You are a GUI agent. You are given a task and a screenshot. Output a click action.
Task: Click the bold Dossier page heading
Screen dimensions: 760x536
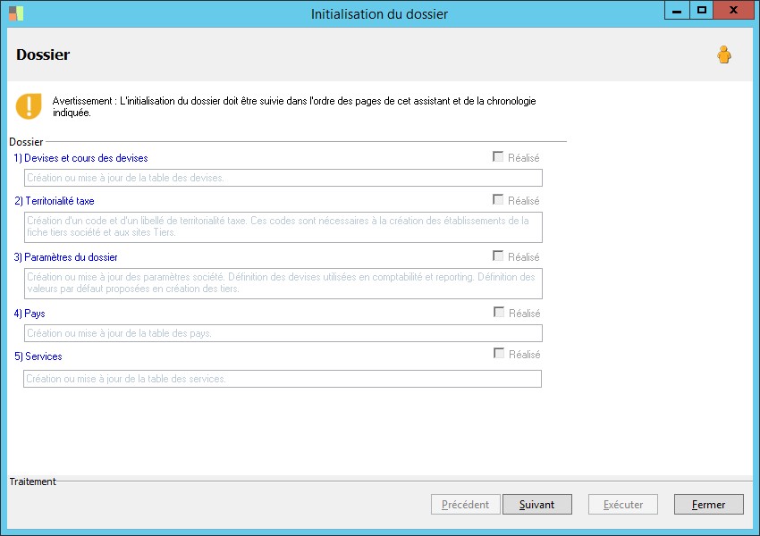tap(43, 54)
